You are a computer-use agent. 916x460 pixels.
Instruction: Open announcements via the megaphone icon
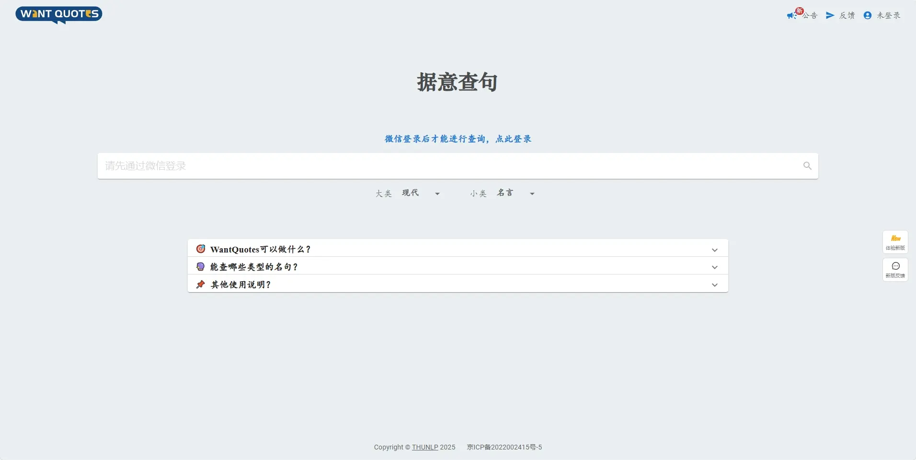(x=791, y=16)
